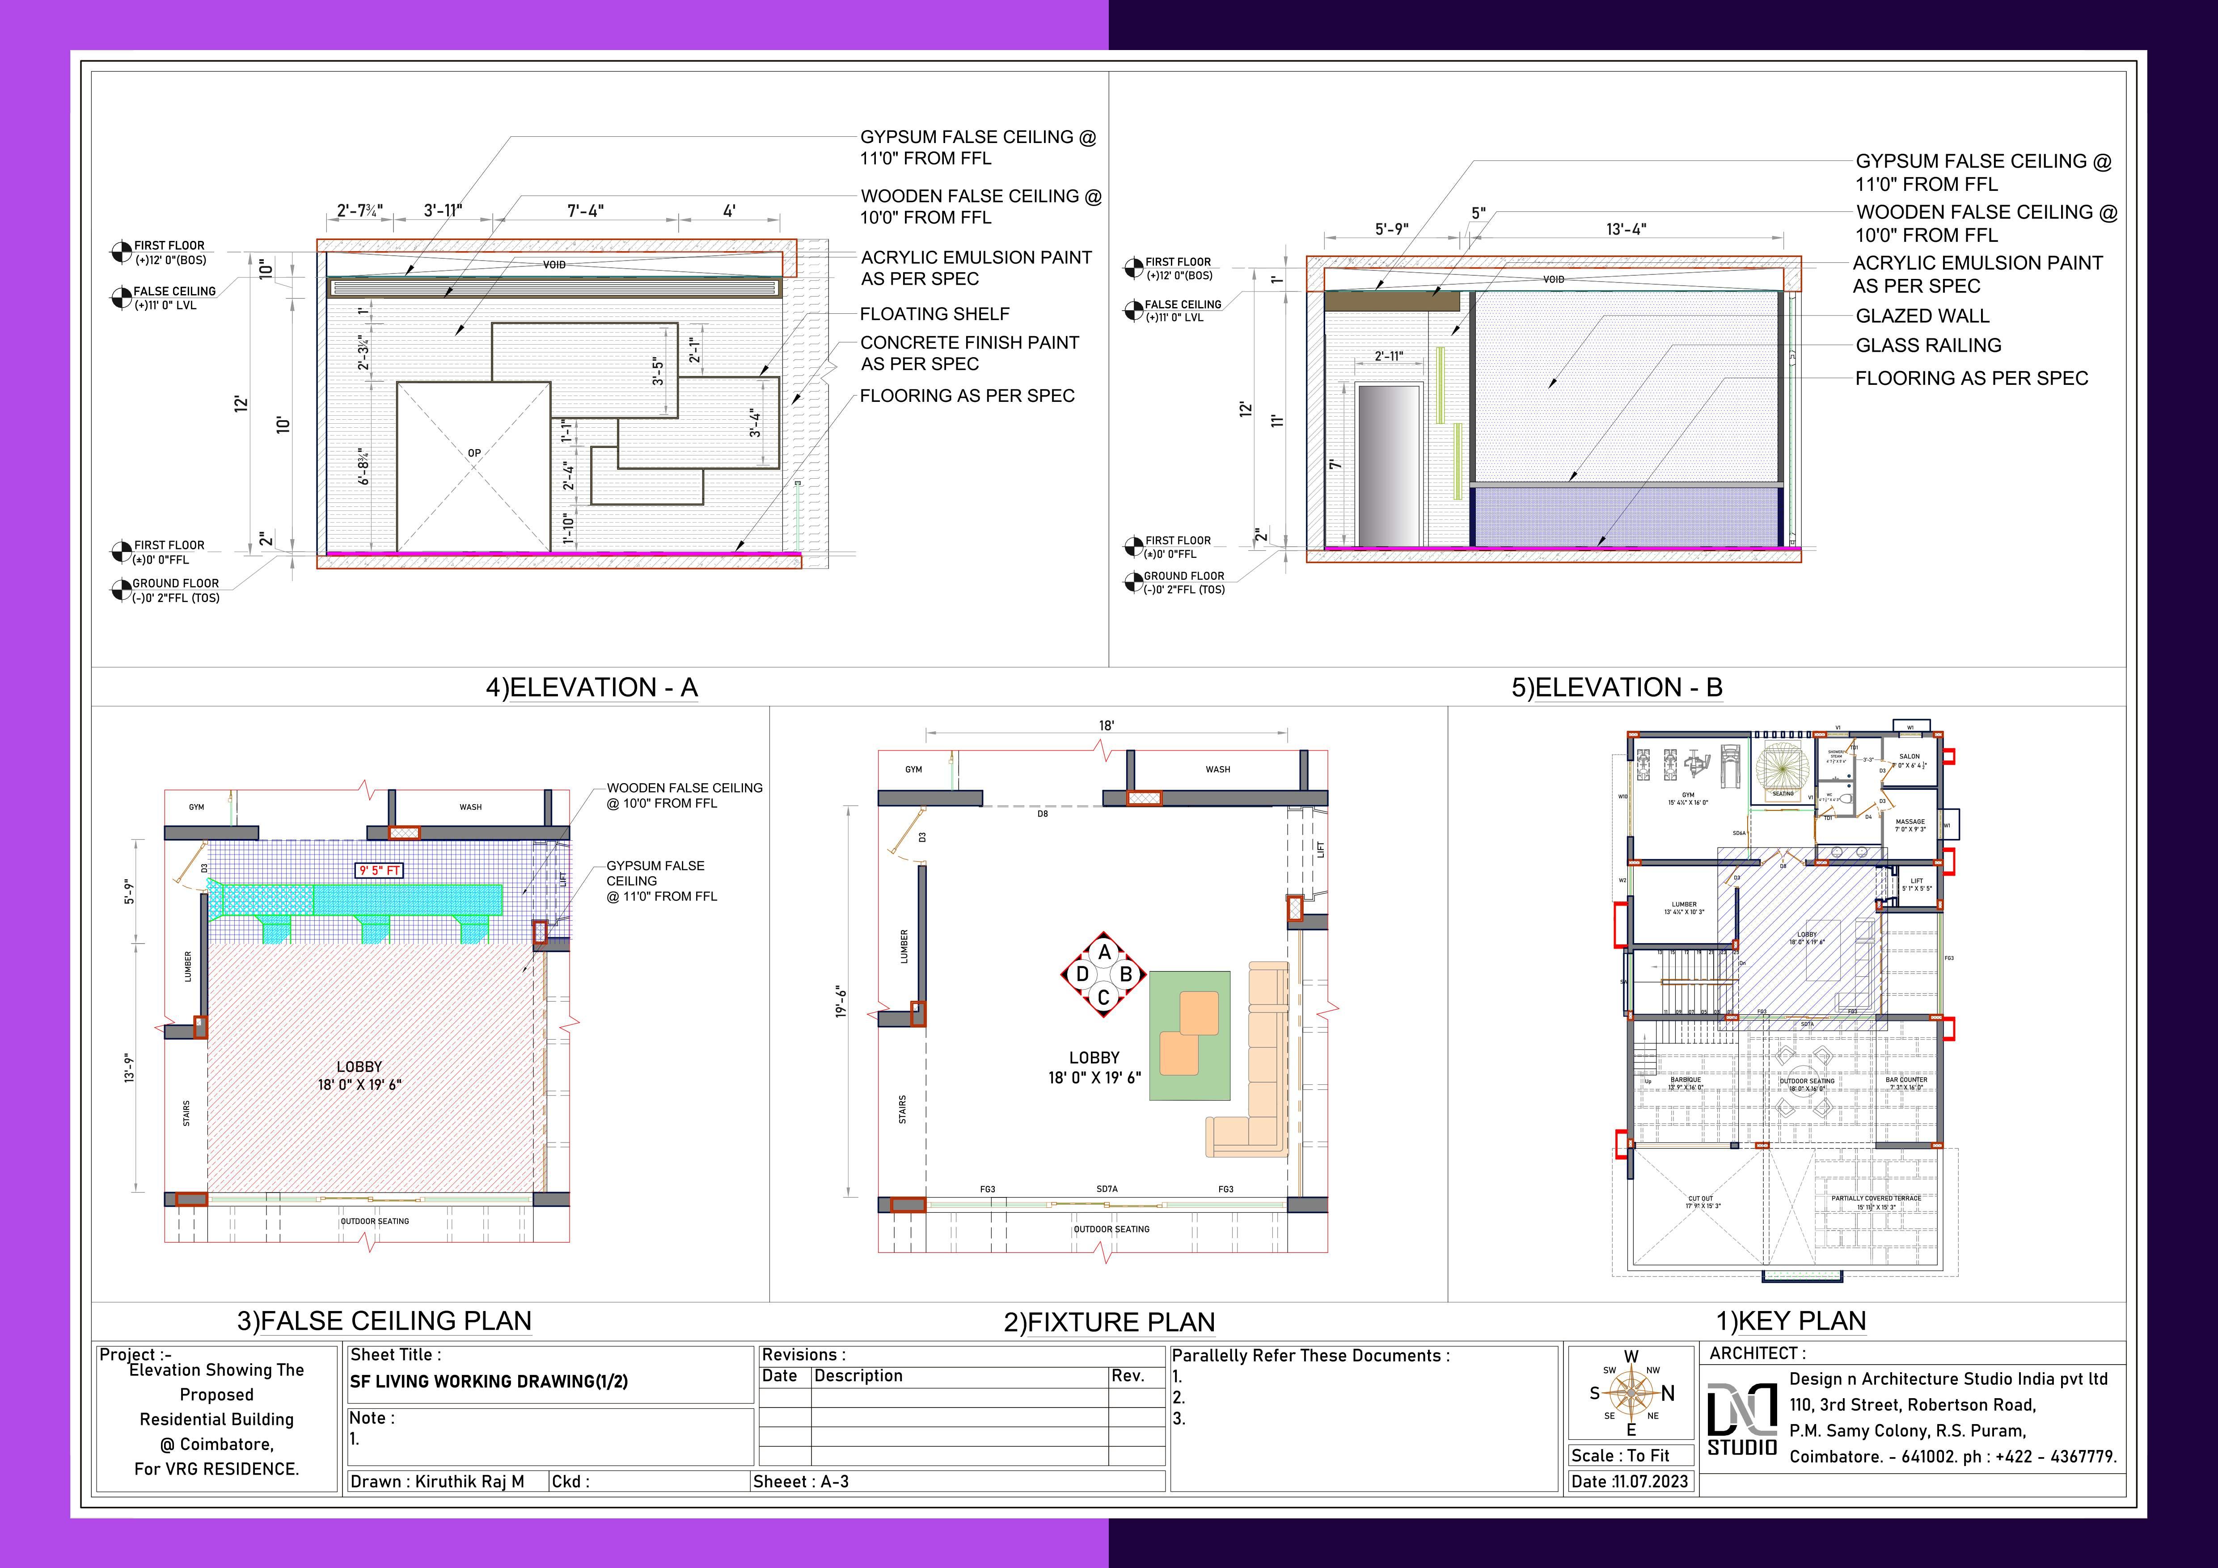Click elevation marker A in fixture plan
The width and height of the screenshot is (2218, 1568).
[1103, 952]
